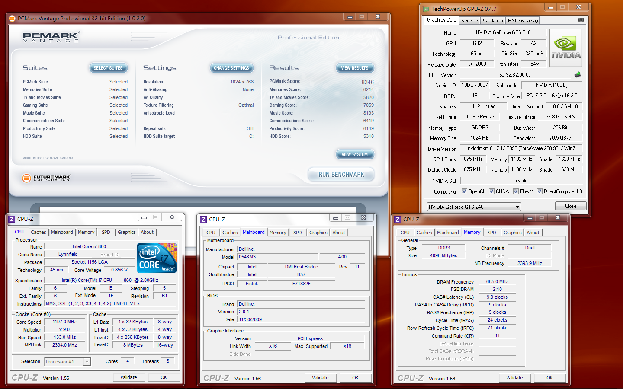Click the Bus Interface PCI-E field in GPU-Z
Screen dimensions: 623x389
click(552, 96)
